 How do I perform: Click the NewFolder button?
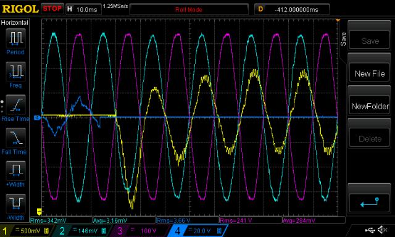pyautogui.click(x=370, y=106)
